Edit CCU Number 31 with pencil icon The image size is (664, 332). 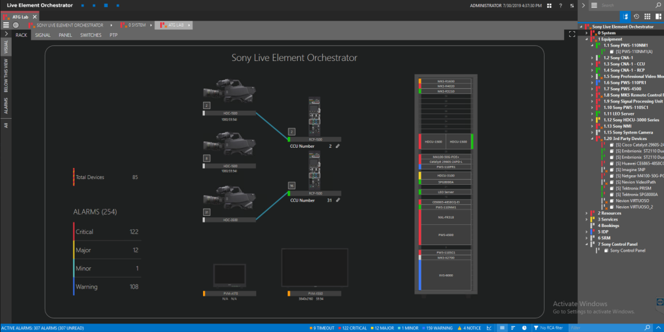click(x=337, y=200)
